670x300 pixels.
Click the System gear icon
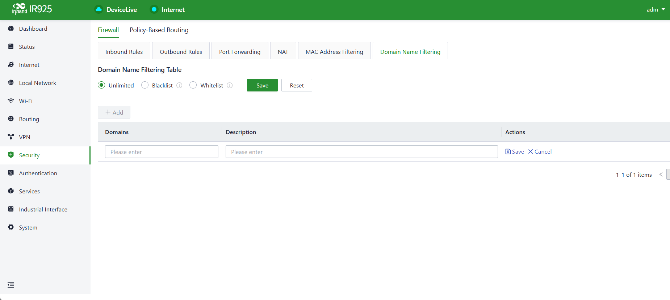11,227
